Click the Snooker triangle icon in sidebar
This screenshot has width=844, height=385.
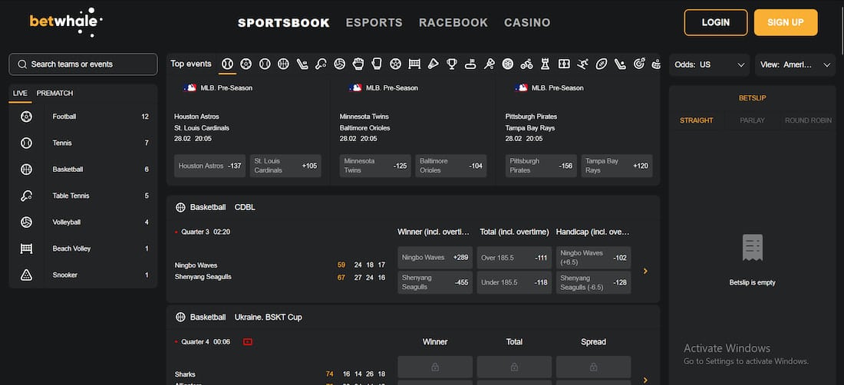[x=26, y=275]
